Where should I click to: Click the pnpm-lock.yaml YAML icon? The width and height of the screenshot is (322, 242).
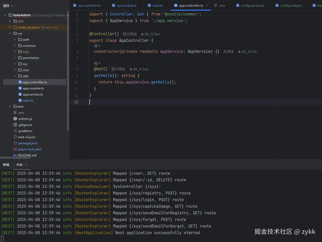pyautogui.click(x=15, y=149)
